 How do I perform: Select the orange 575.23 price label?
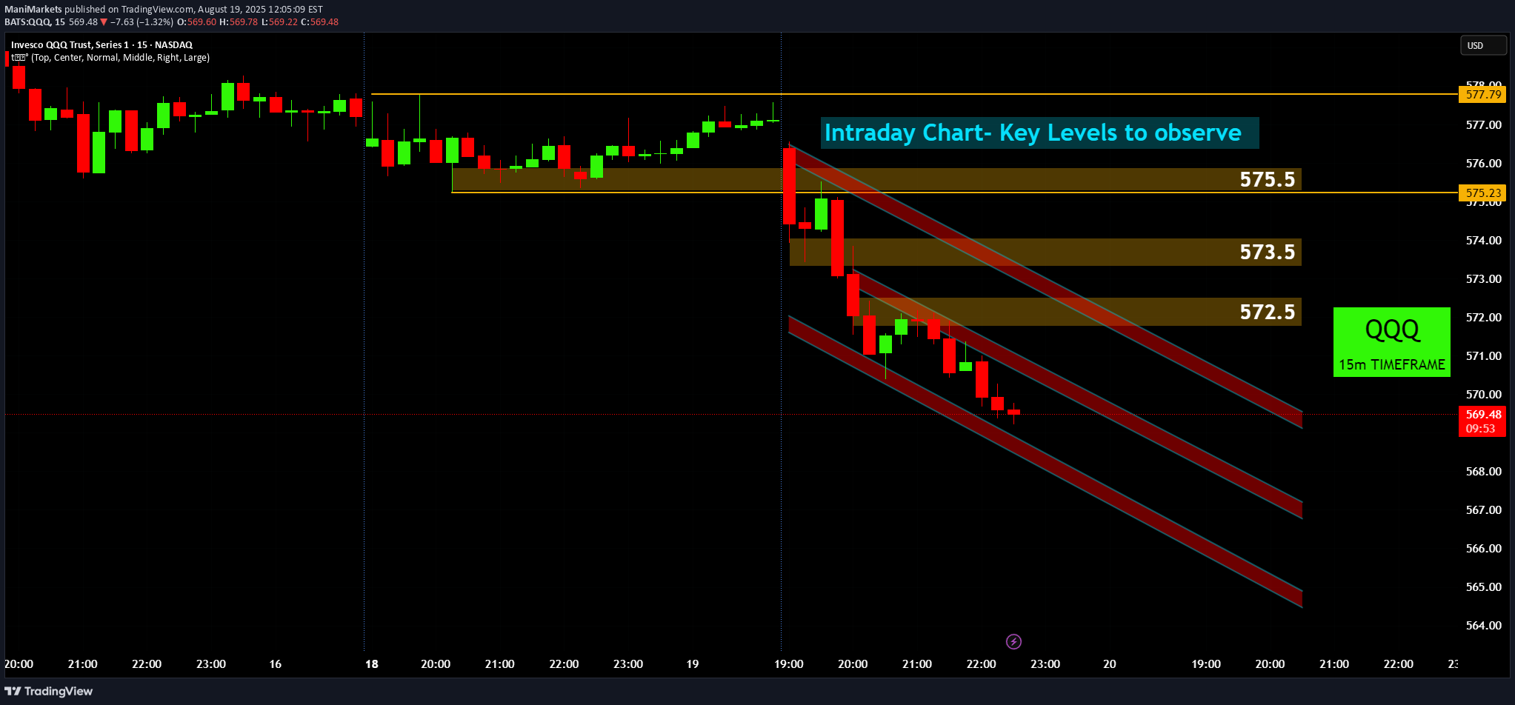(1483, 193)
